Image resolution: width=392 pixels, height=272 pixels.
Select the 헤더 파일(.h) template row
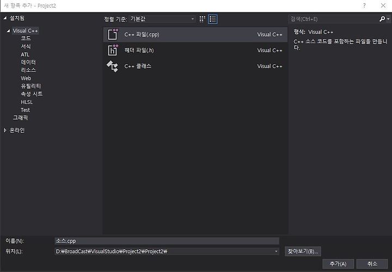pos(195,50)
